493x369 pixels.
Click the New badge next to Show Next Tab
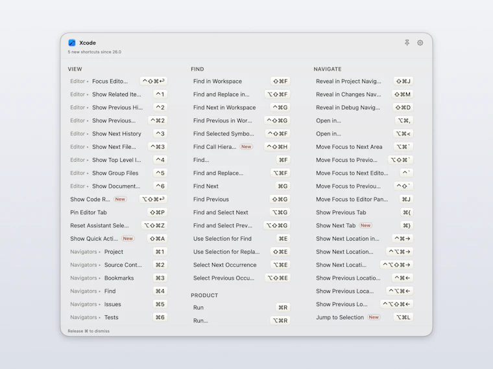click(x=365, y=225)
